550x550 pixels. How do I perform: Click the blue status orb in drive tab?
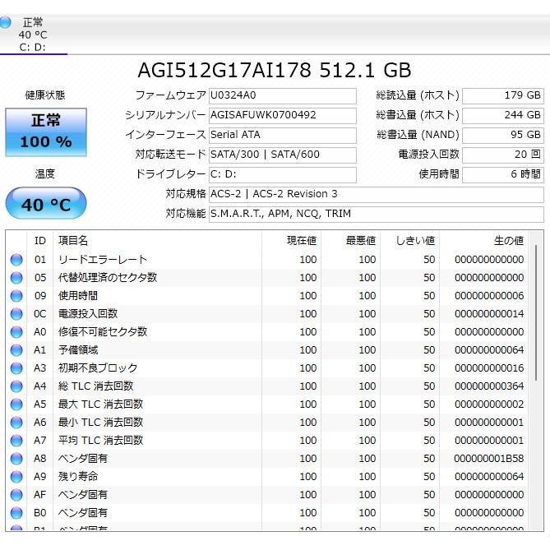(x=5, y=22)
